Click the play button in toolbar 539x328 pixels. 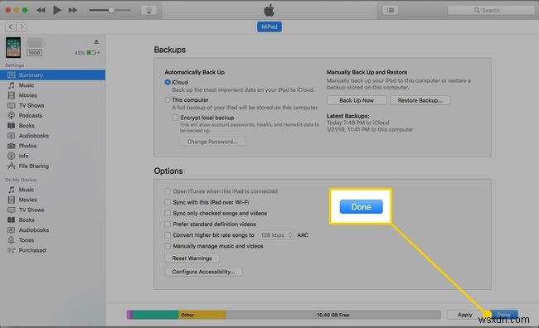click(56, 10)
